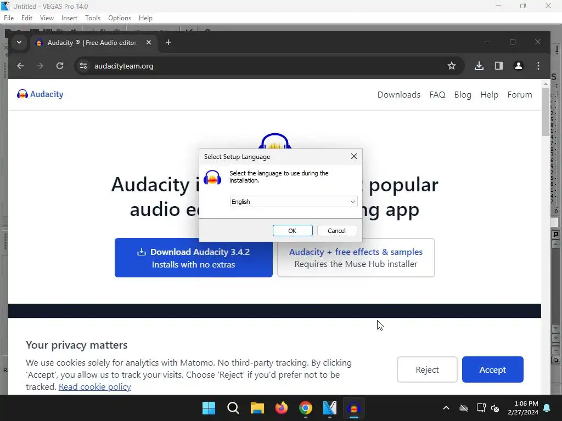Open the Insert menu in VEGAS Pro
562x421 pixels.
click(x=69, y=18)
